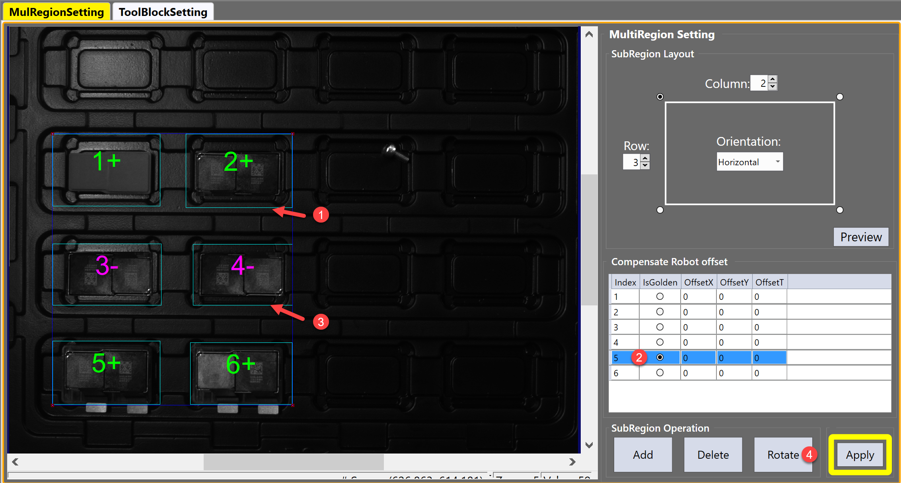Image resolution: width=901 pixels, height=483 pixels.
Task: Set index 1 as golden
Action: [660, 296]
